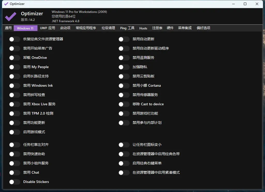This screenshot has height=192, width=265.
Task: Click the 版本: 14.2 version text
Action: [28, 20]
